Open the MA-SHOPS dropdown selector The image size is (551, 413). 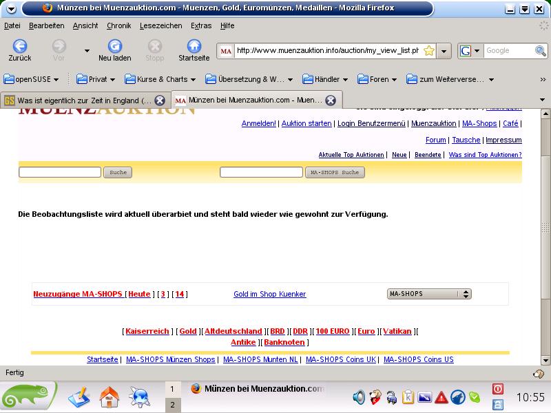(429, 294)
